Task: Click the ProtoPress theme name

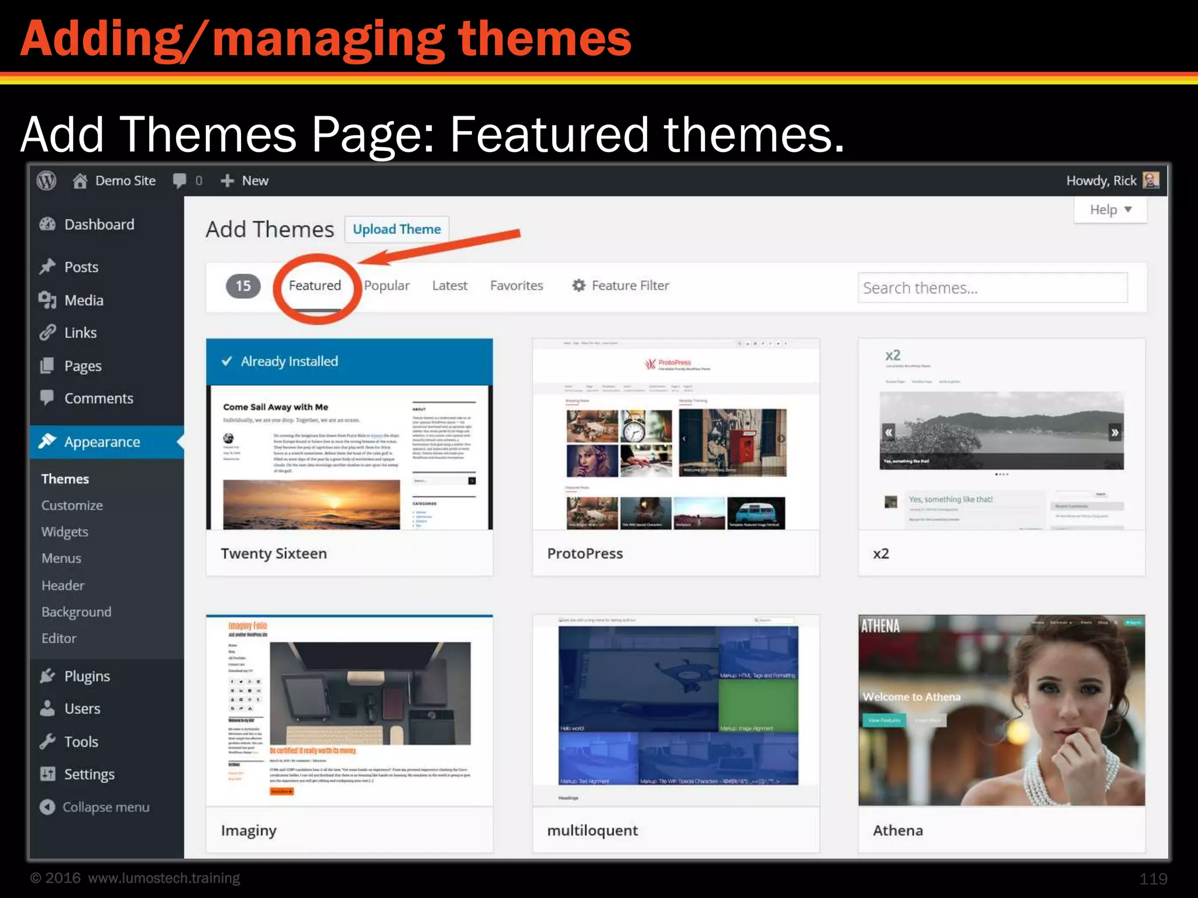Action: [x=585, y=554]
